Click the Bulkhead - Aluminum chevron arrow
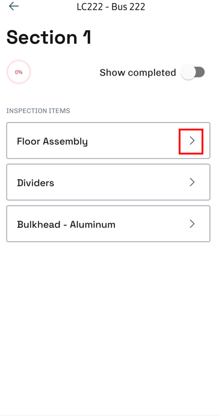219x416 pixels. [x=192, y=224]
